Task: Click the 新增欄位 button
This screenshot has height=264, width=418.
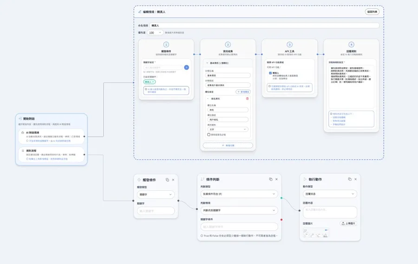Action: [243, 92]
